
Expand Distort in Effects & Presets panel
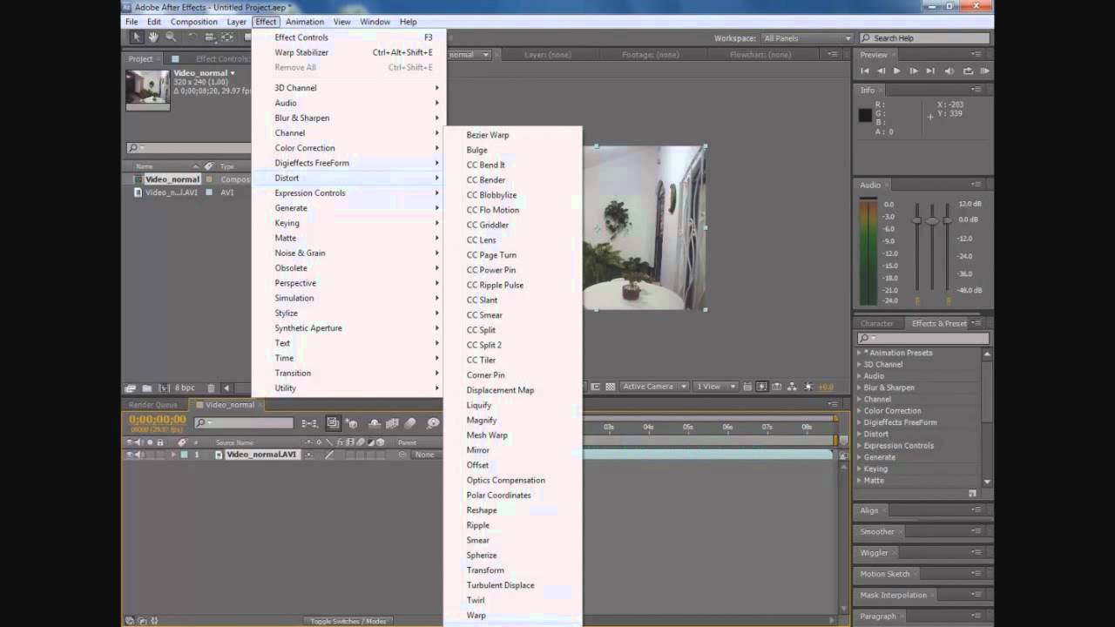click(x=859, y=434)
